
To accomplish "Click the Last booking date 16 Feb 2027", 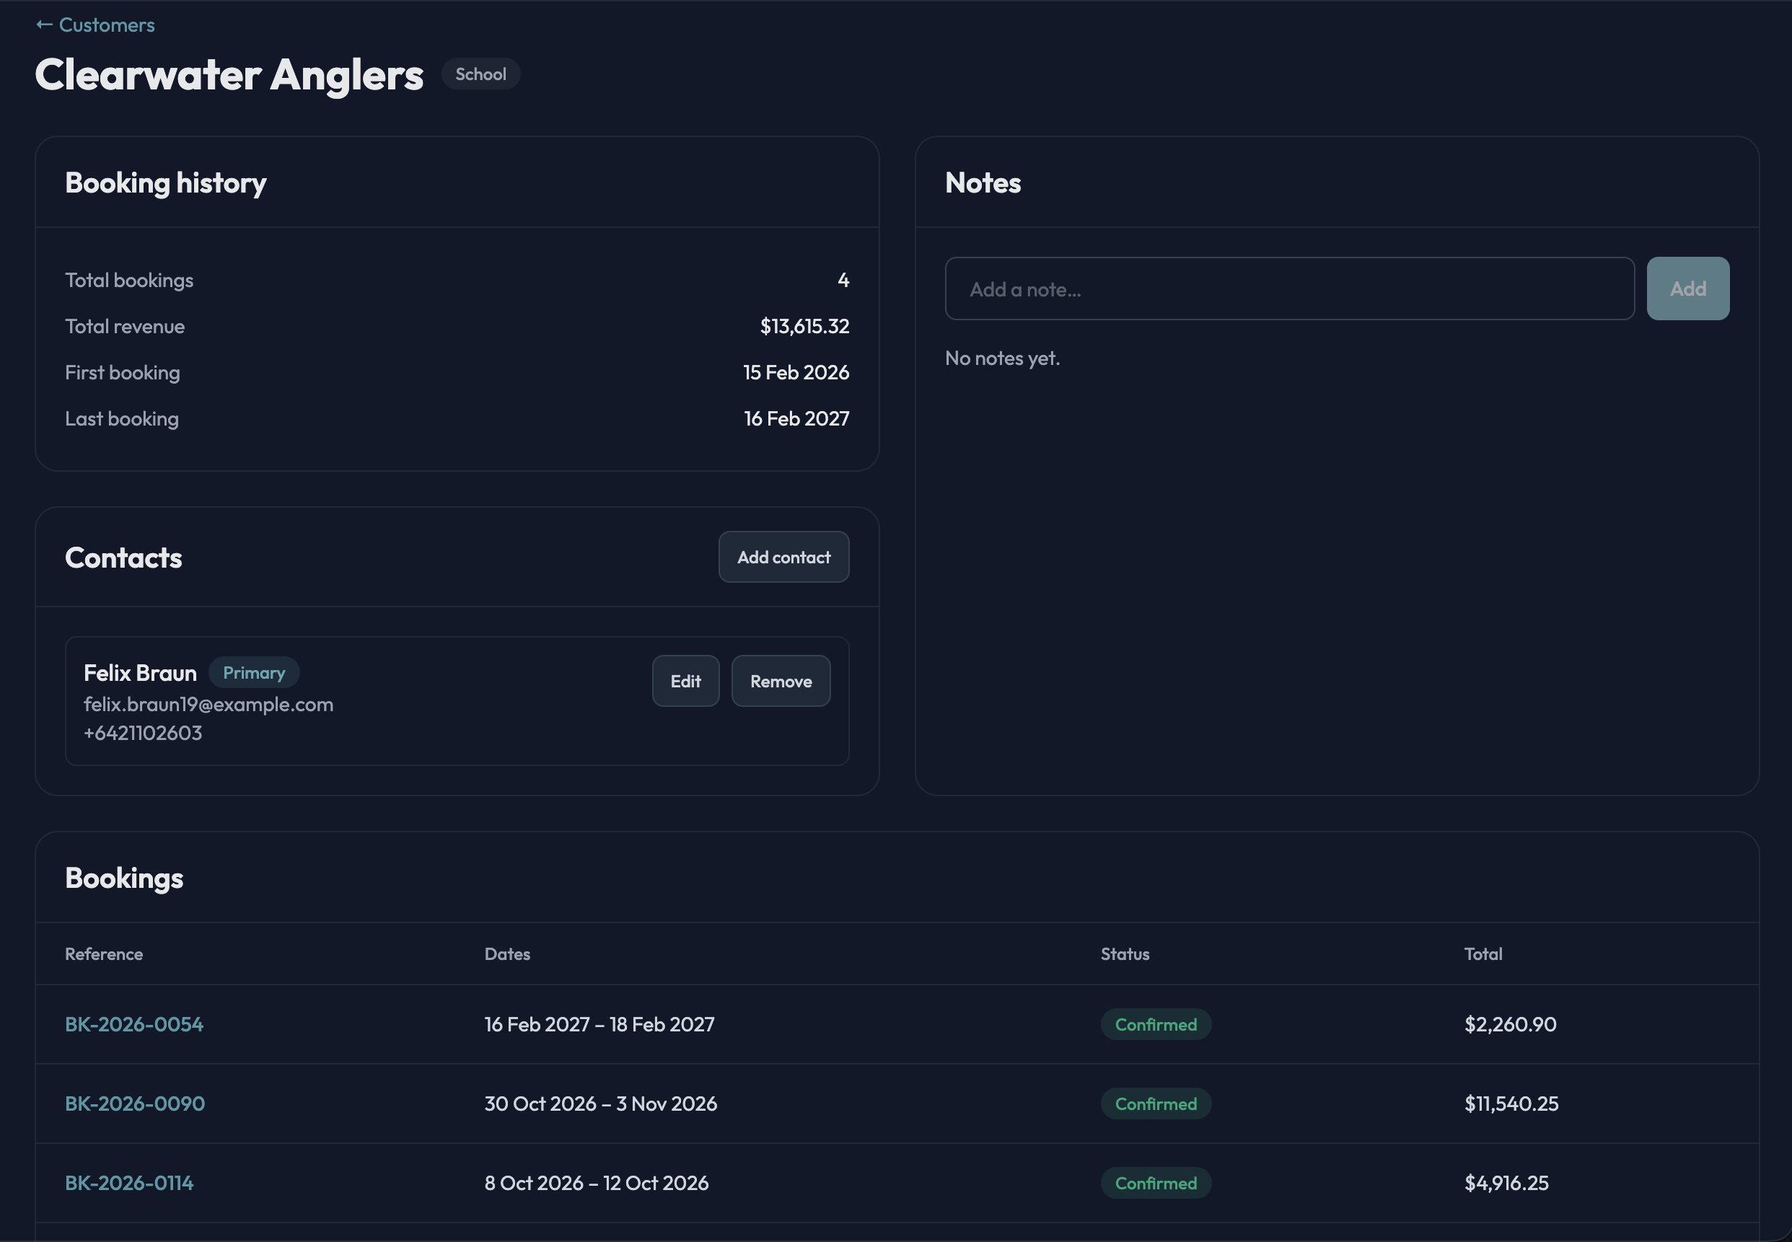I will pyautogui.click(x=796, y=418).
